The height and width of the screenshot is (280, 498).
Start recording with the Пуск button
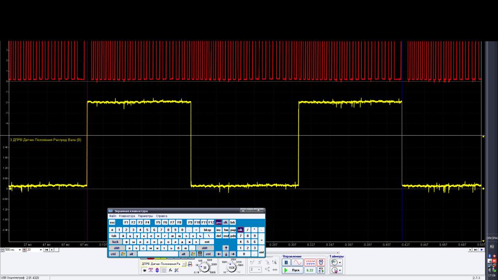(x=292, y=270)
